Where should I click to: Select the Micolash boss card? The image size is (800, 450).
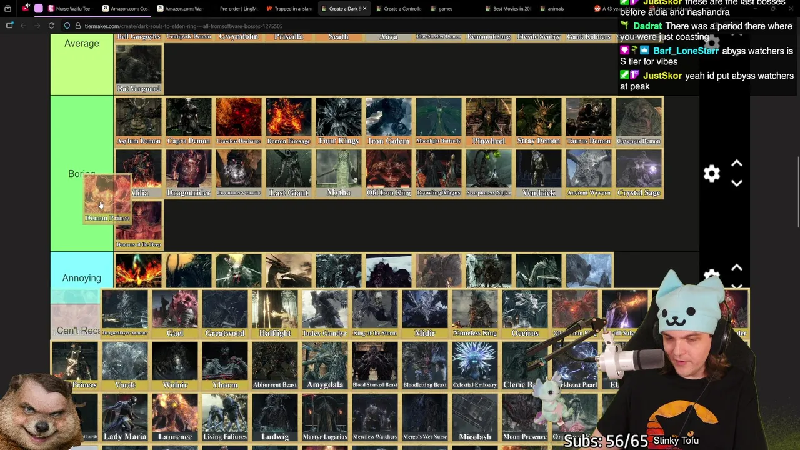[475, 417]
